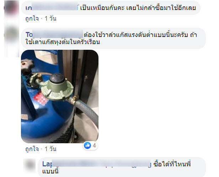Open reply author name starting with Lap
Image resolution: width=219 pixels, height=177 pixels.
[48, 164]
